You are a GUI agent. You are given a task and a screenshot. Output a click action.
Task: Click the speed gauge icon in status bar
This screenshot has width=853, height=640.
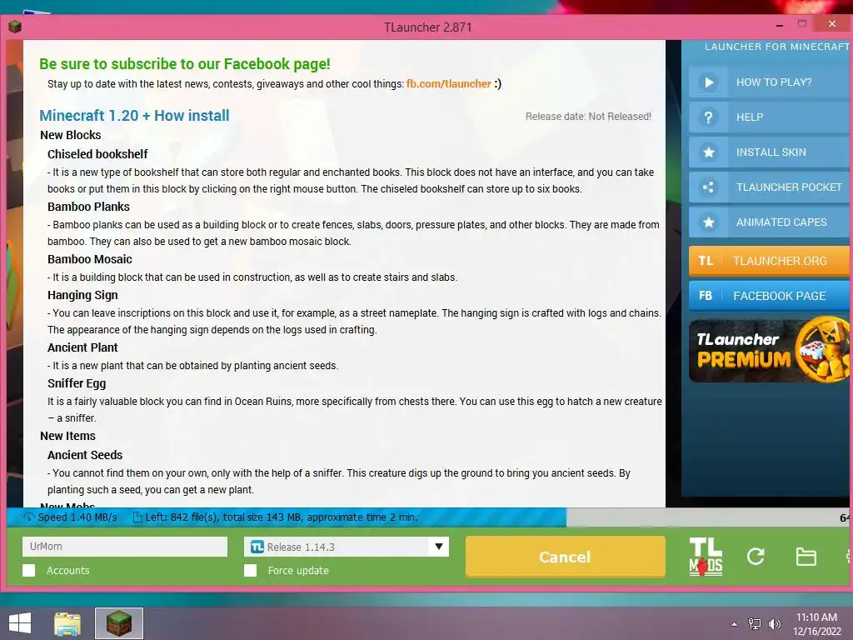click(28, 517)
